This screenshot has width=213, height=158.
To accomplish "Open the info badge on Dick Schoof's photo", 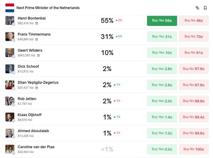I will coord(13,72).
